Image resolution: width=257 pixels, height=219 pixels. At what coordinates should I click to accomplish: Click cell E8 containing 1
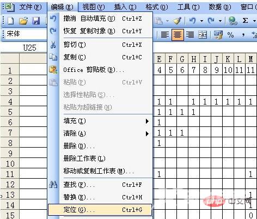click(x=160, y=143)
